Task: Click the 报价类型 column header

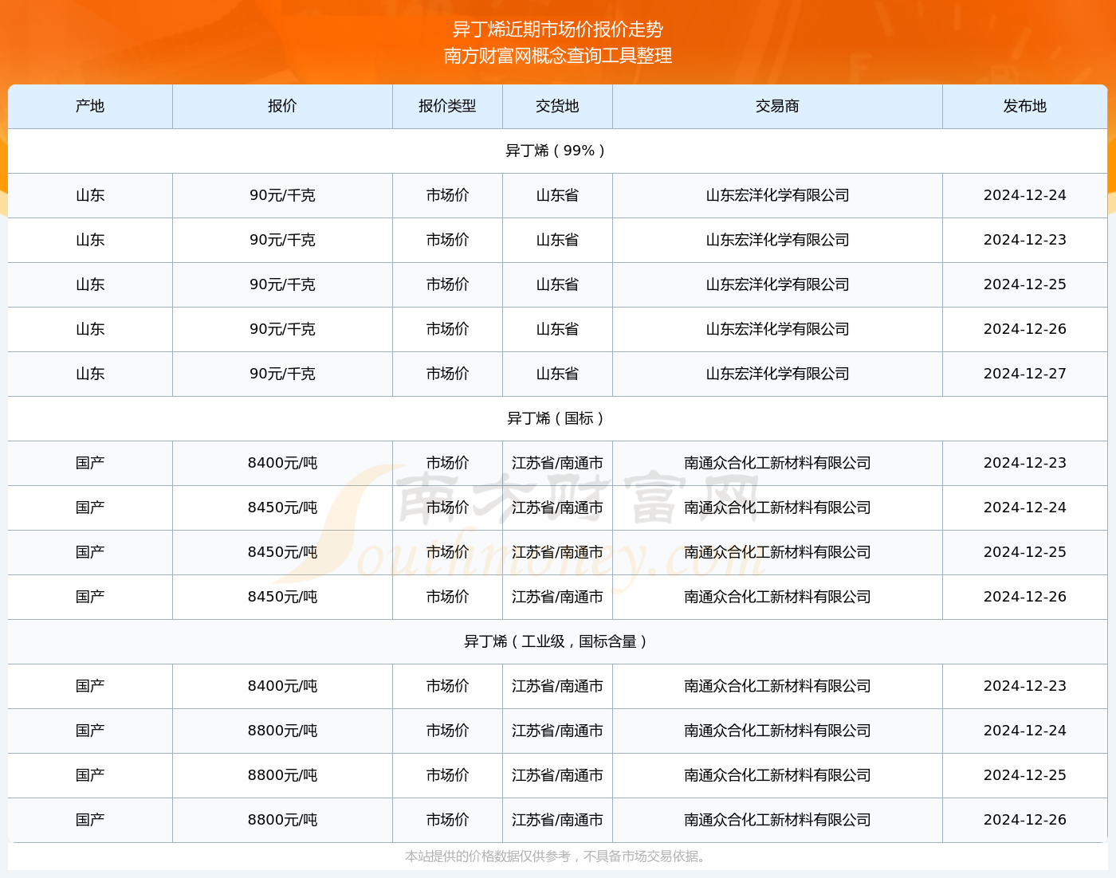Action: pyautogui.click(x=447, y=106)
